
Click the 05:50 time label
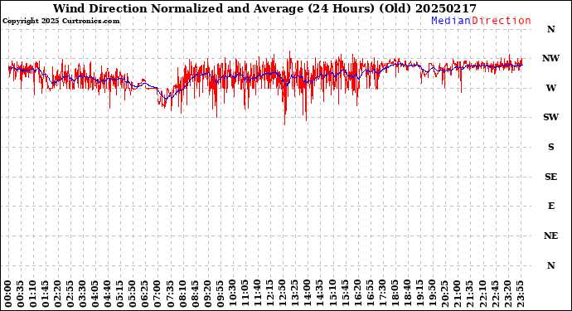(x=133, y=294)
